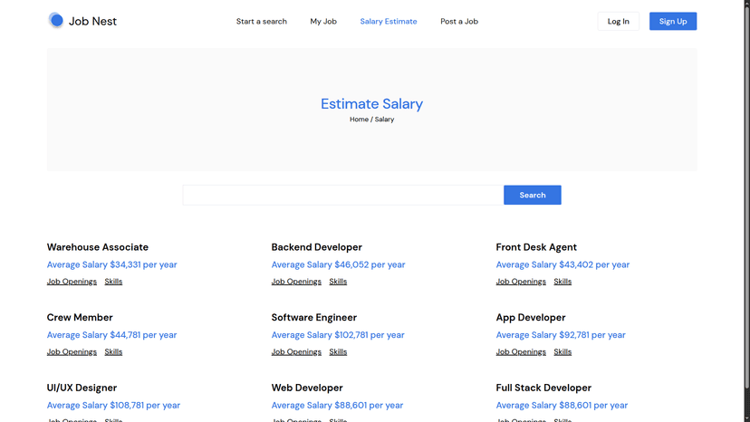Click Average Salary $34,331 per year
Image resolution: width=750 pixels, height=422 pixels.
pos(112,264)
